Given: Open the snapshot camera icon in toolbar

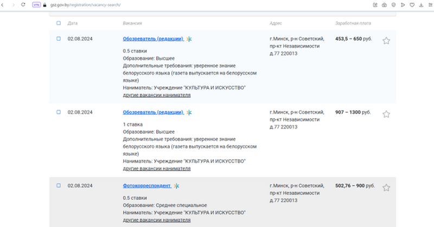Looking at the screenshot, I should tap(384, 4).
